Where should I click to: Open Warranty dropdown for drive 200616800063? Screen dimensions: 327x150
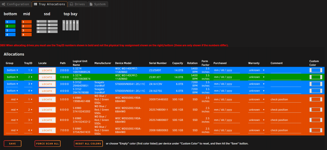point(256,130)
